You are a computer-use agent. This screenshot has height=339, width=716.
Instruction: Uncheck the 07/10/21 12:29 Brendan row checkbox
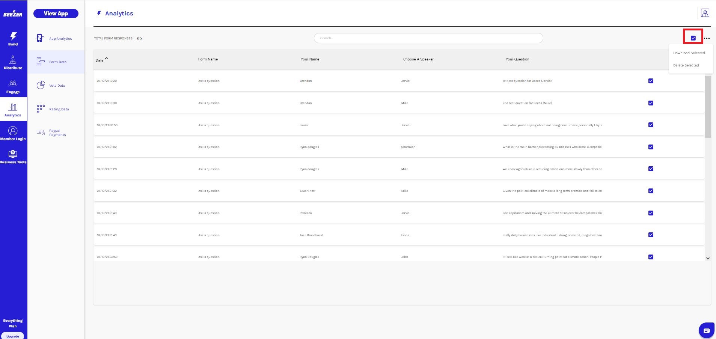click(x=651, y=81)
